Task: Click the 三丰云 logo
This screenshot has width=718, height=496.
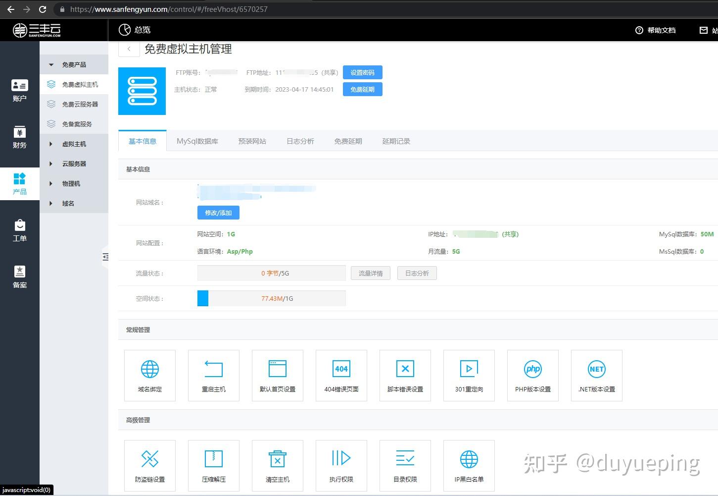Action: click(x=37, y=30)
